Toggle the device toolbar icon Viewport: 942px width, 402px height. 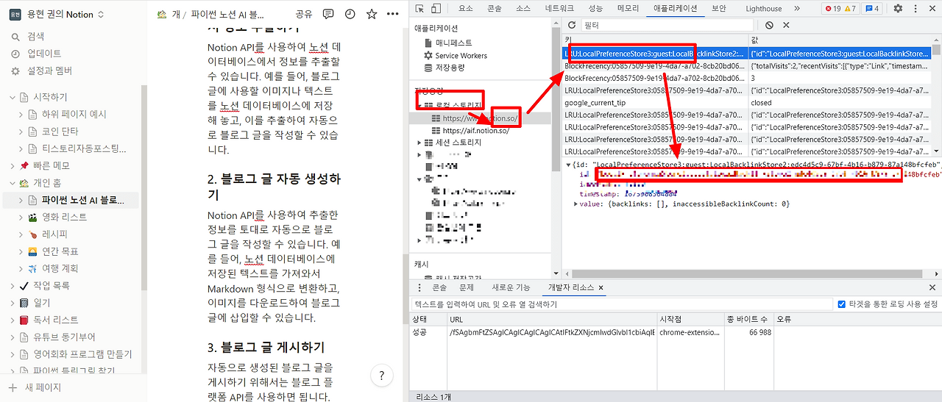tap(436, 9)
